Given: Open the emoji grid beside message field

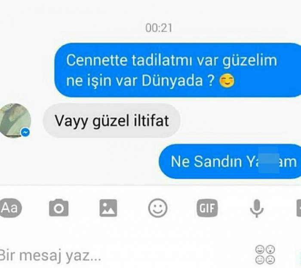Looking at the screenshot, I should (265, 255).
